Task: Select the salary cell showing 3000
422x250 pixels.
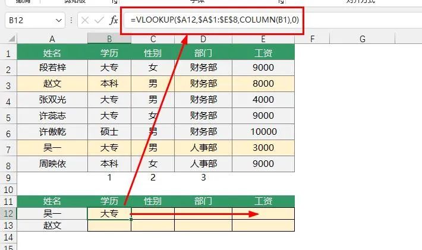Action: [x=263, y=148]
